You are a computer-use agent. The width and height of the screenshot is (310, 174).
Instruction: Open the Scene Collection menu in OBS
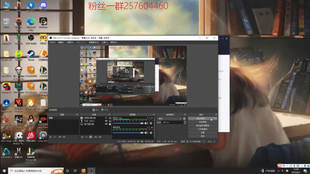pyautogui.click(x=94, y=43)
